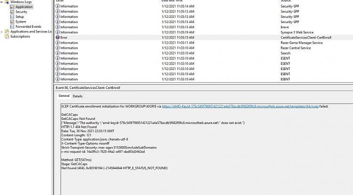Click the Applications and Services Logs folder icon
The width and height of the screenshot is (353, 195).
click(7, 31)
